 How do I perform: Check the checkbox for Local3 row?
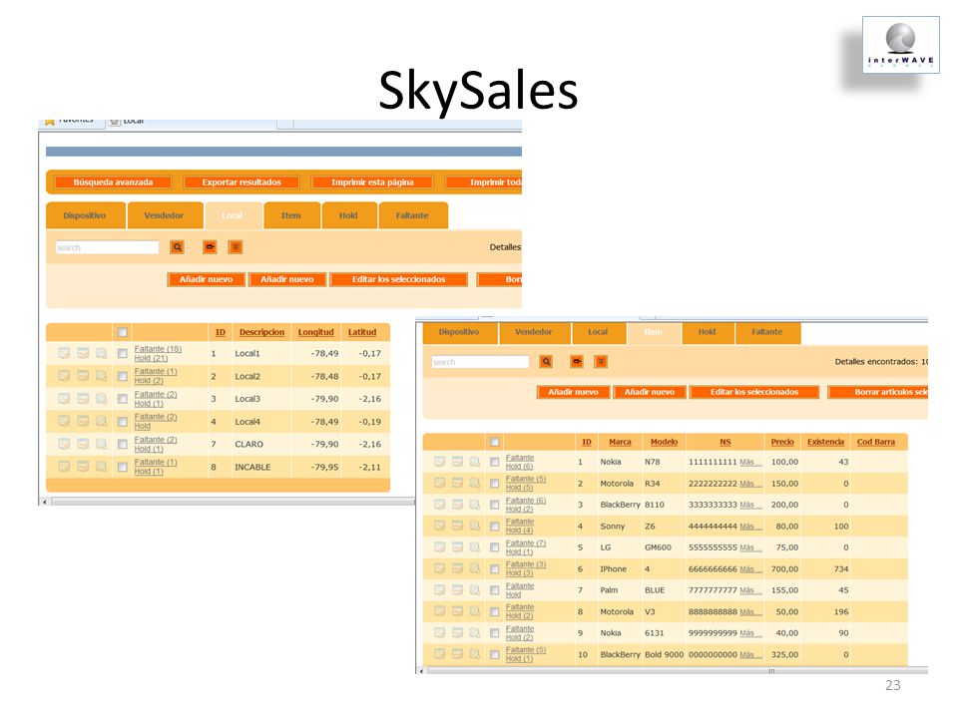click(122, 399)
